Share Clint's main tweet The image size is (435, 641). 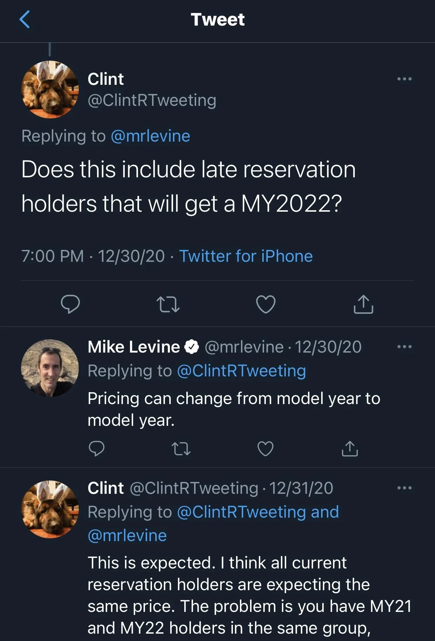[363, 304]
